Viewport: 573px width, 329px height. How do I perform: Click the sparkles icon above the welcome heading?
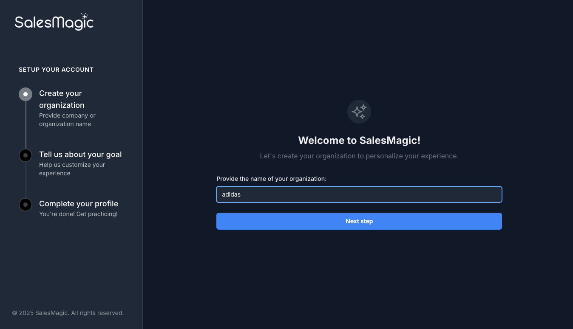359,112
